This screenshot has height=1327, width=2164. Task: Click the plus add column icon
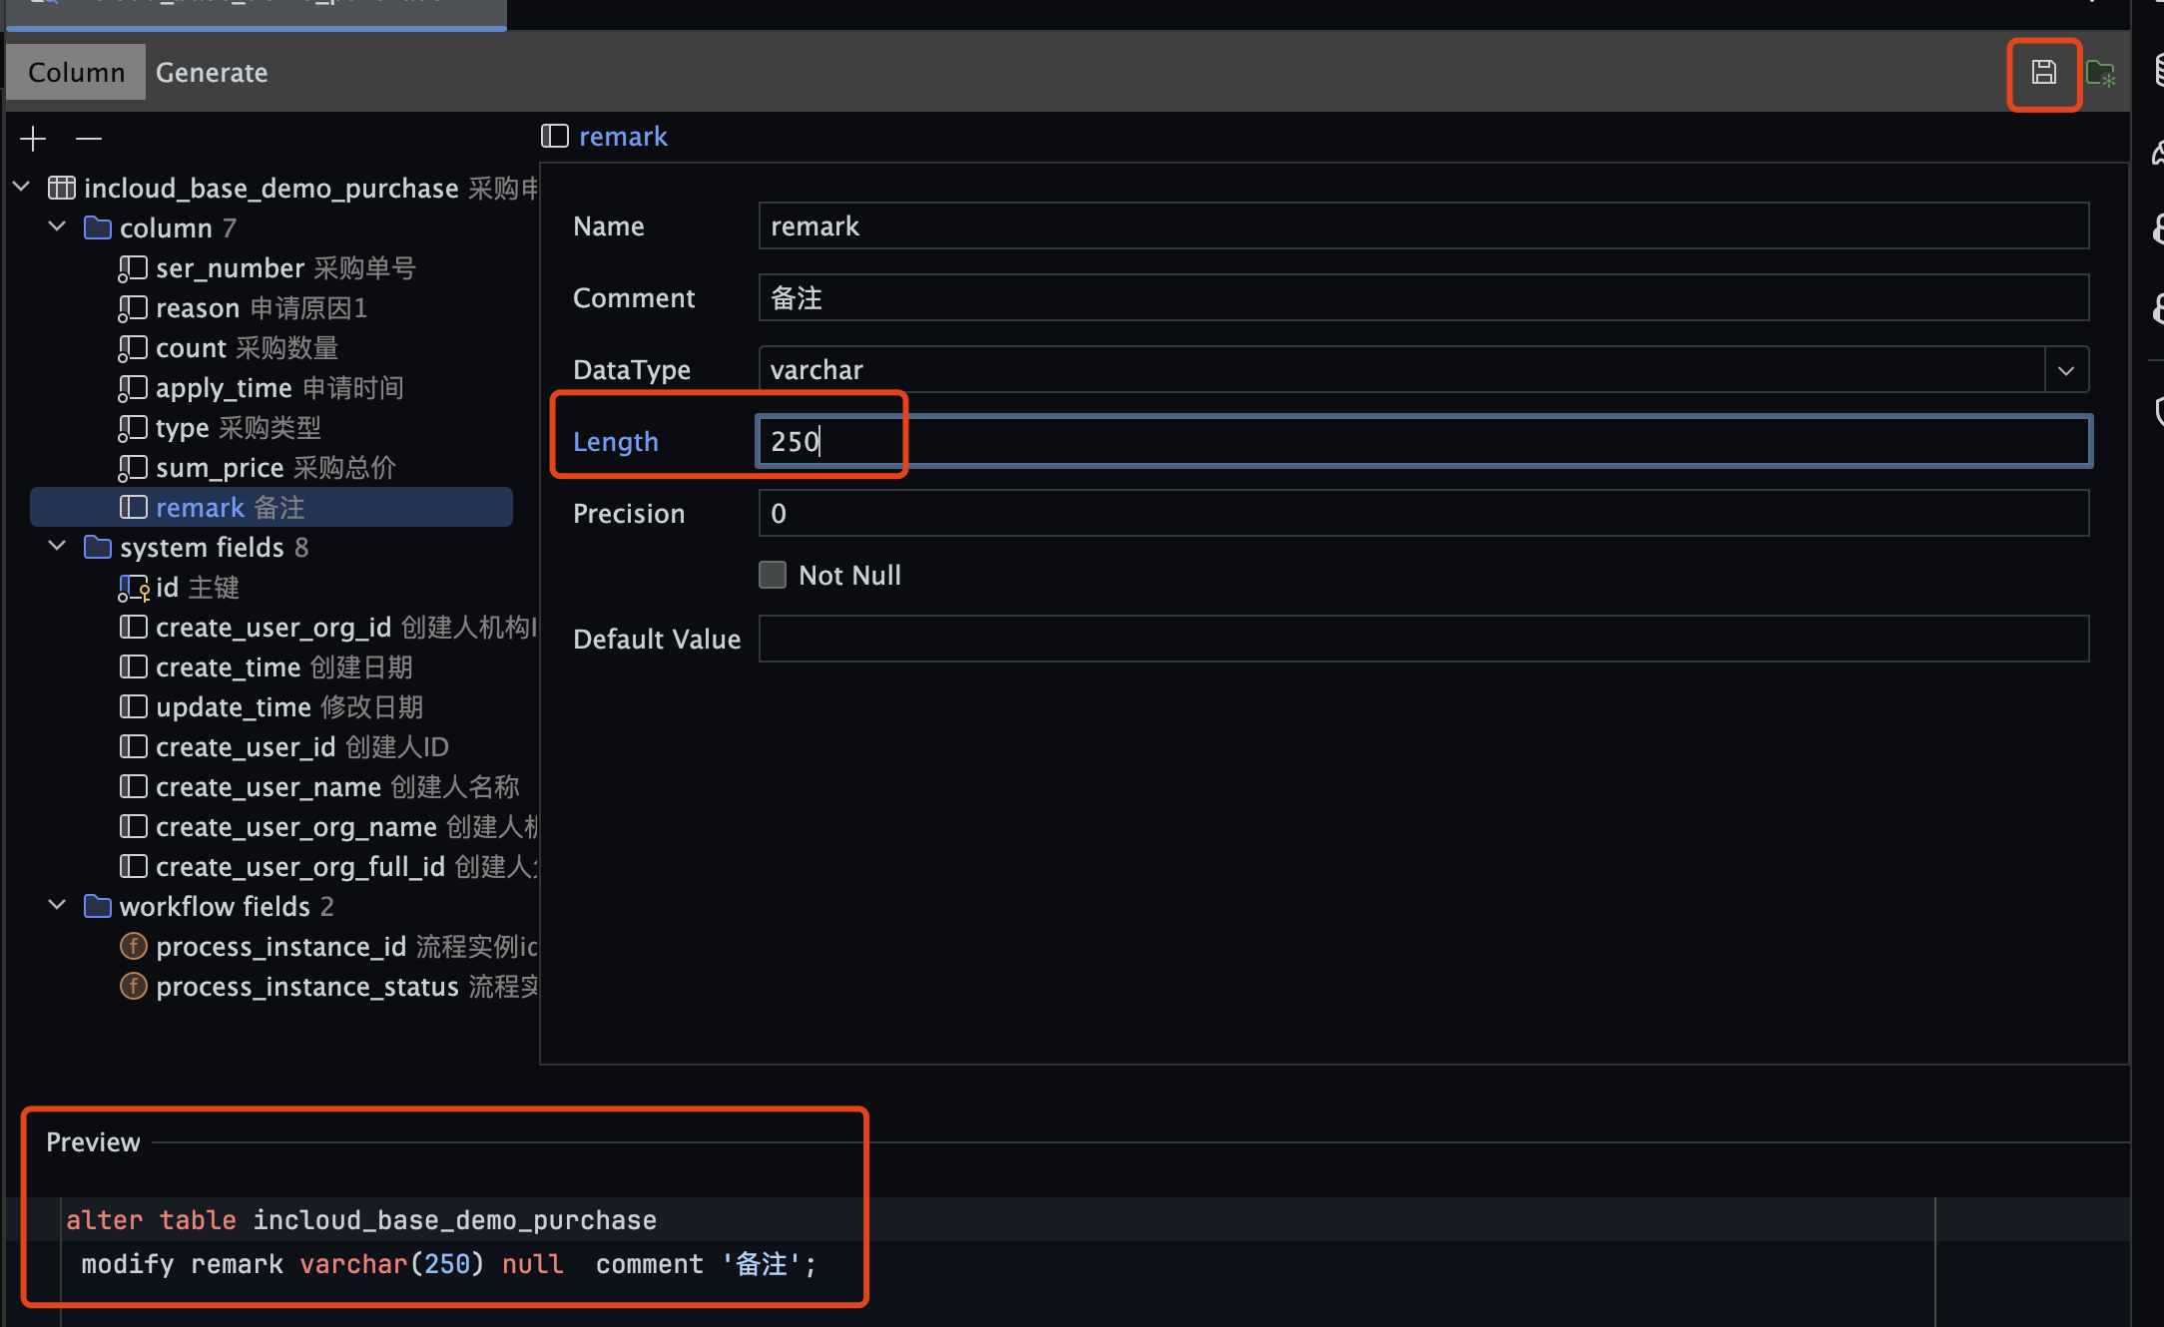pos(33,138)
